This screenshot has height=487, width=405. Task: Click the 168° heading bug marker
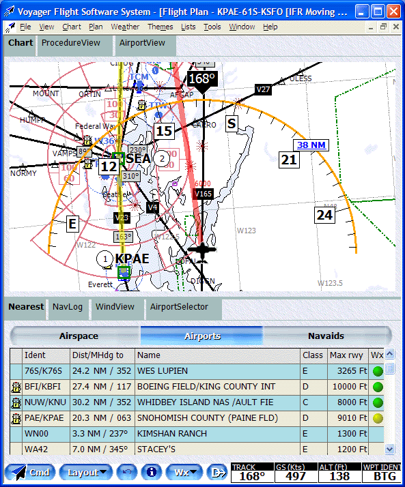click(202, 81)
